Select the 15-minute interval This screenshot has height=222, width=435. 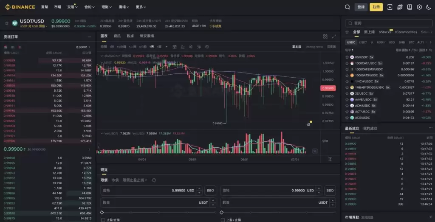[121, 47]
